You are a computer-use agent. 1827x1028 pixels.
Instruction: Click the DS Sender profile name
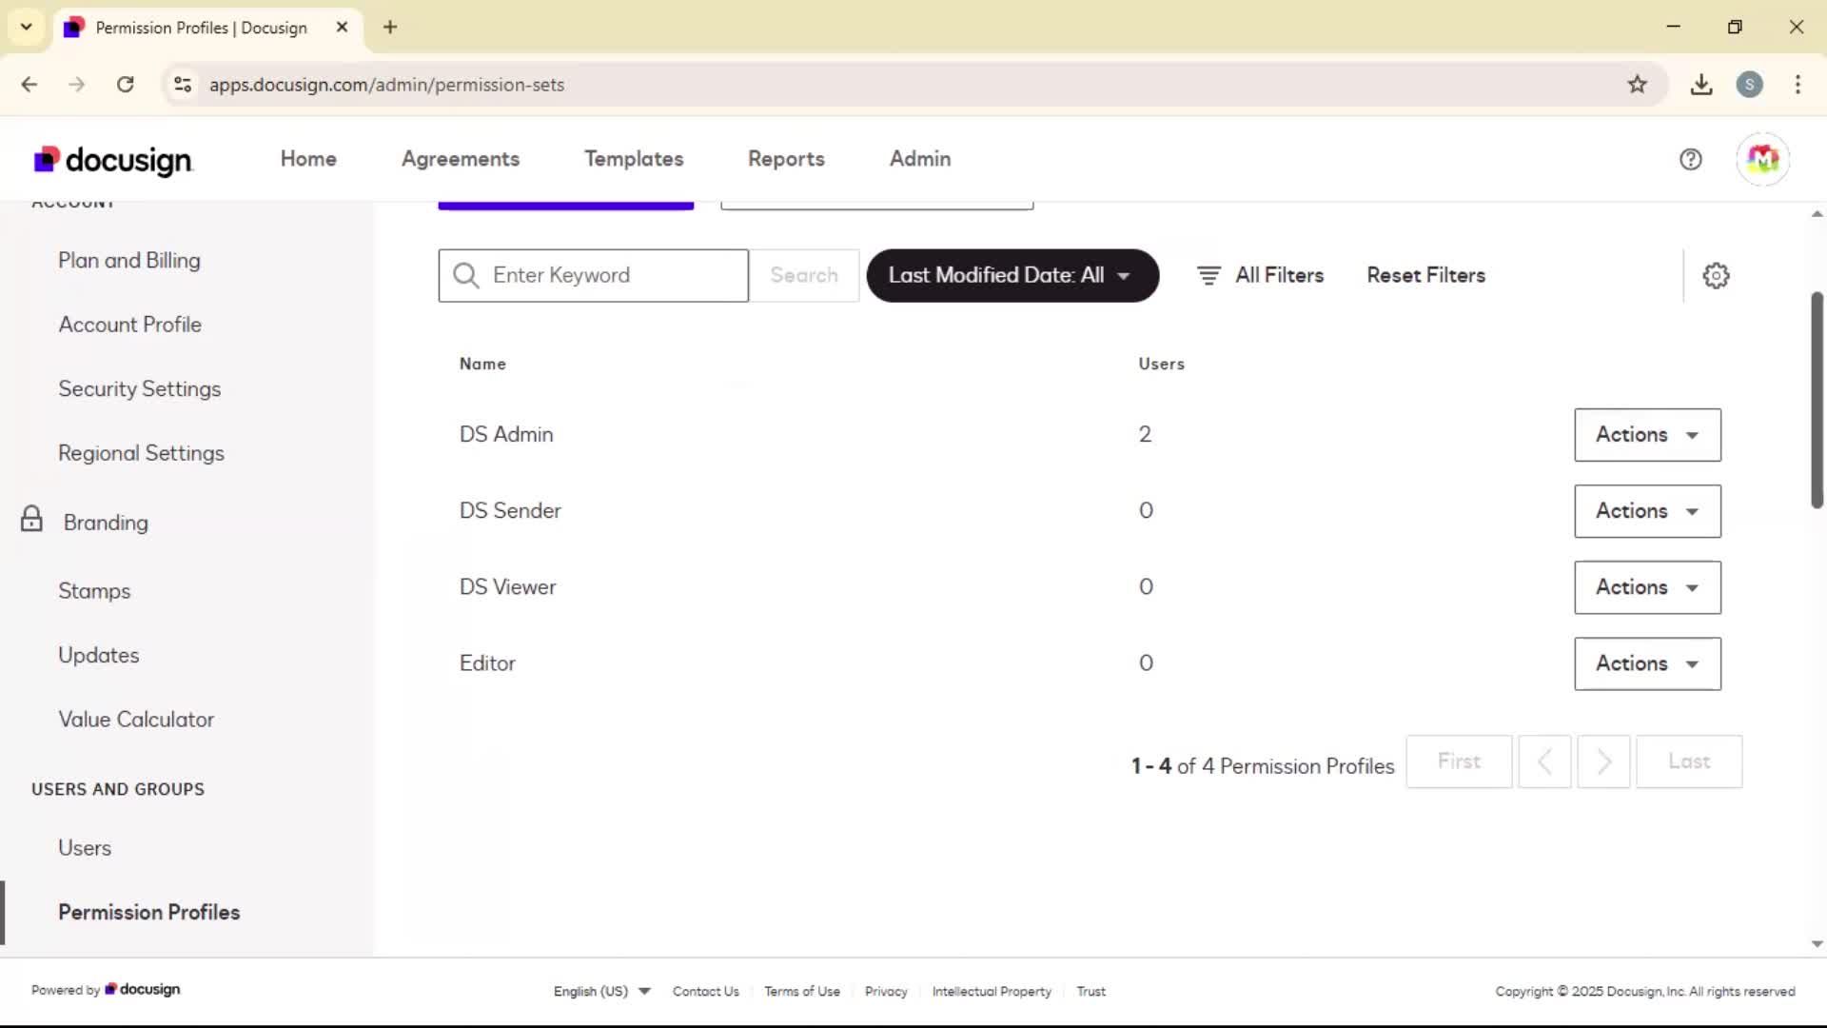pyautogui.click(x=510, y=511)
